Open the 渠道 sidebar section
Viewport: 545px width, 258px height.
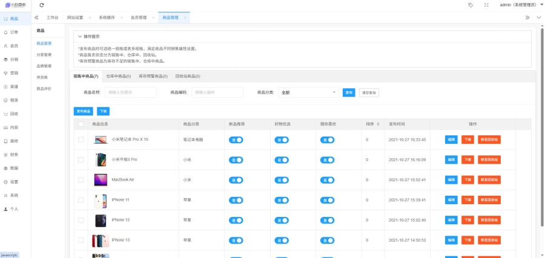[x=15, y=86]
